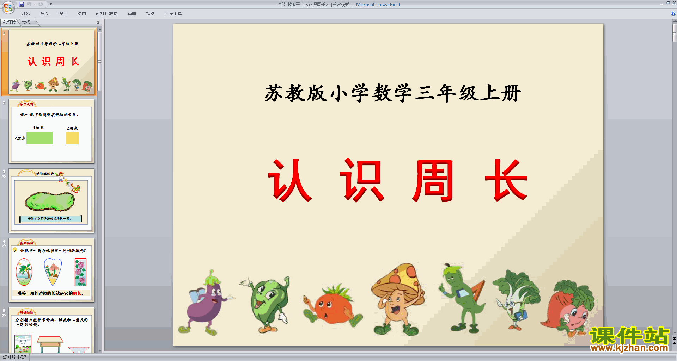Click the Redo icon in quick access toolbar
The width and height of the screenshot is (677, 361).
[41, 4]
